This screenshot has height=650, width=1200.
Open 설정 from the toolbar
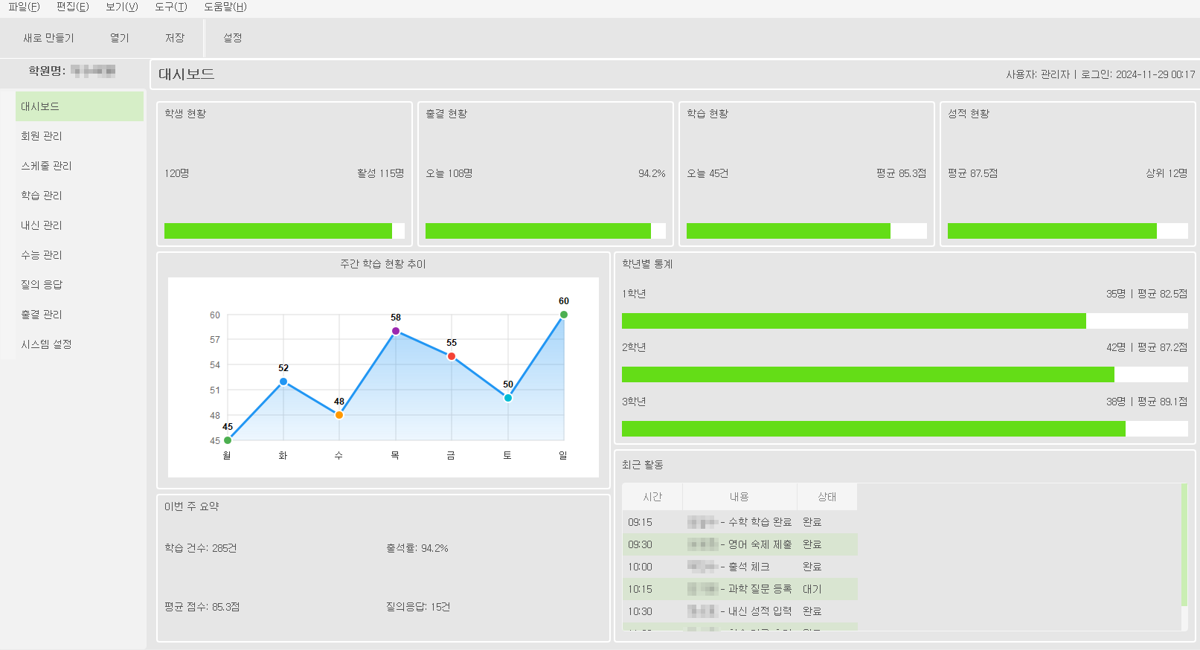[232, 38]
